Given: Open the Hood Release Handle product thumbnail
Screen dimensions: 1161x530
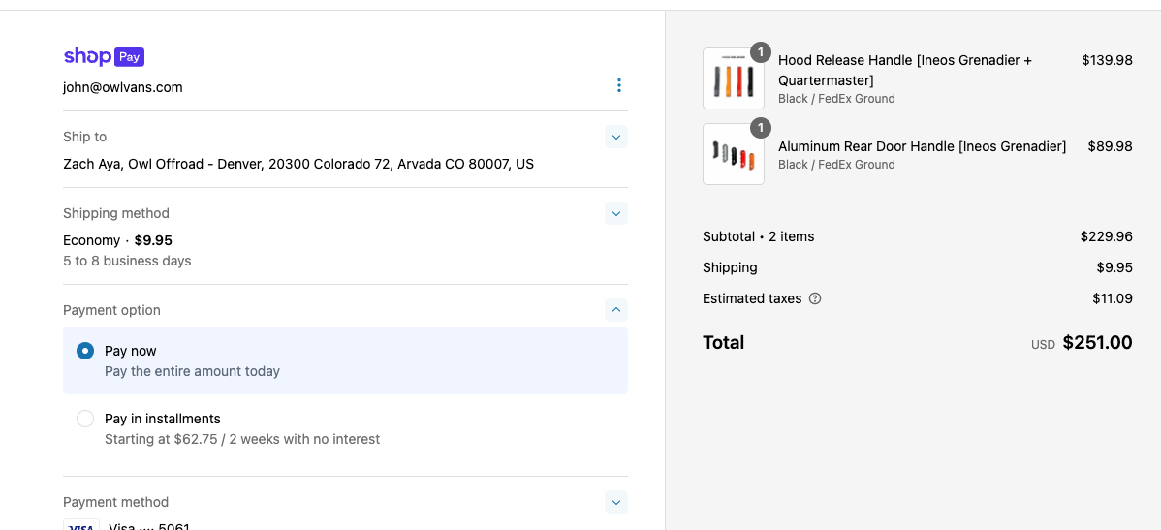Looking at the screenshot, I should pyautogui.click(x=733, y=78).
